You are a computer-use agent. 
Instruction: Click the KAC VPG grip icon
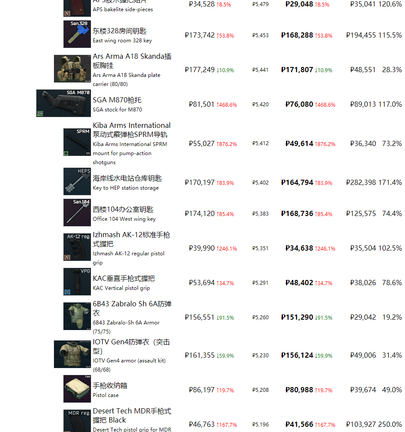[77, 282]
